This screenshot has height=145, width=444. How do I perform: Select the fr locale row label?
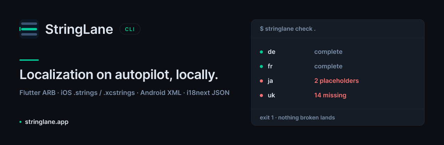click(270, 66)
